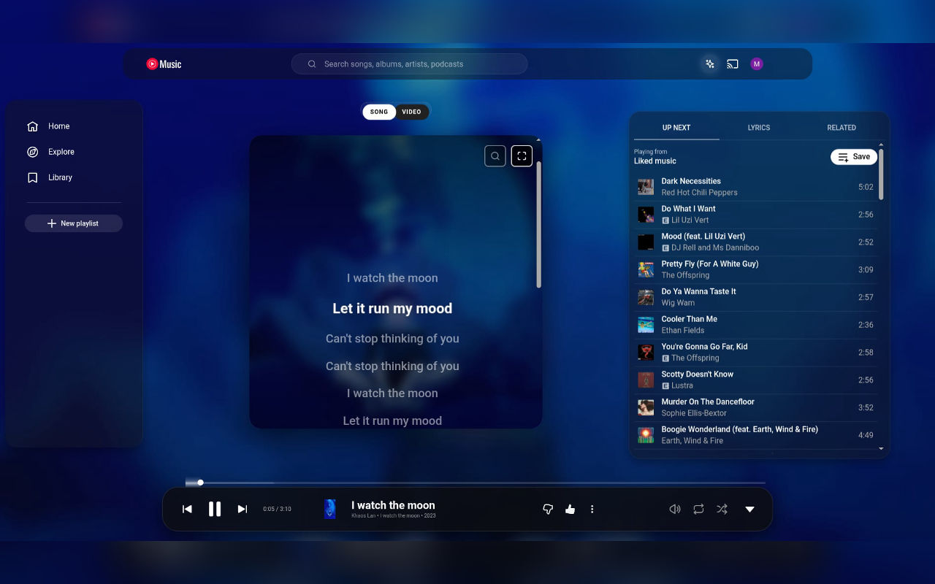
Task: Click the search magnifier icon in top bar
Action: [x=312, y=64]
